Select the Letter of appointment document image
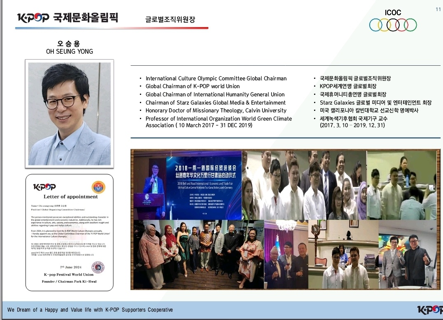This screenshot has height=320, width=443. coord(70,233)
